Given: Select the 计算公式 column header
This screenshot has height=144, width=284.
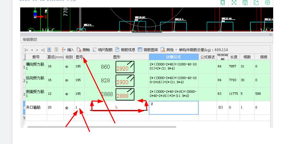Looking at the screenshot, I should (x=174, y=57).
